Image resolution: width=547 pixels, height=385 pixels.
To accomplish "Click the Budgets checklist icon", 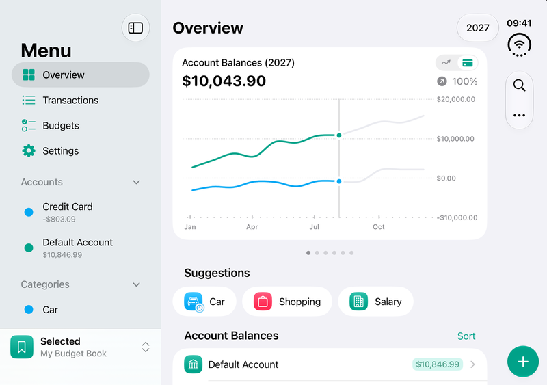I will (29, 126).
